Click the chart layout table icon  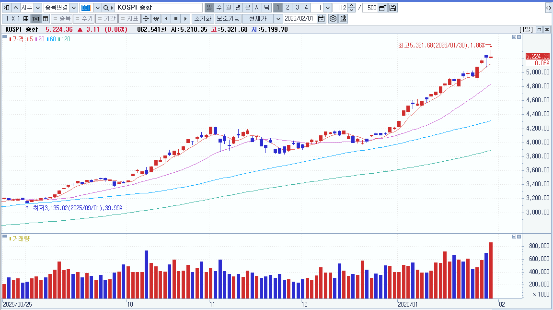[46, 19]
